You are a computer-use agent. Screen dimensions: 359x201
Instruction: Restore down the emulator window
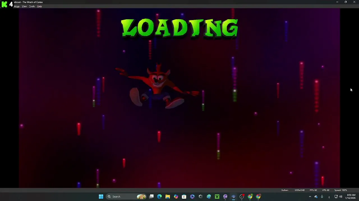(x=346, y=2)
